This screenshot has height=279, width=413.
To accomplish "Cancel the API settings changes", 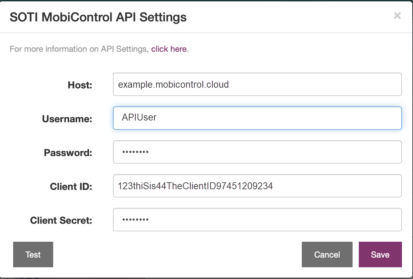I will [x=327, y=254].
